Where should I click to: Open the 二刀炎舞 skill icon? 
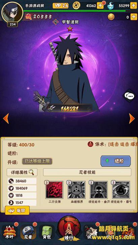[x=54, y=190]
